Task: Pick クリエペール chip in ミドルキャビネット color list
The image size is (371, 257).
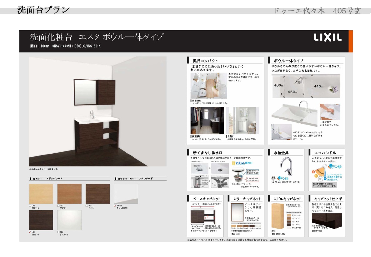Action: (289, 215)
